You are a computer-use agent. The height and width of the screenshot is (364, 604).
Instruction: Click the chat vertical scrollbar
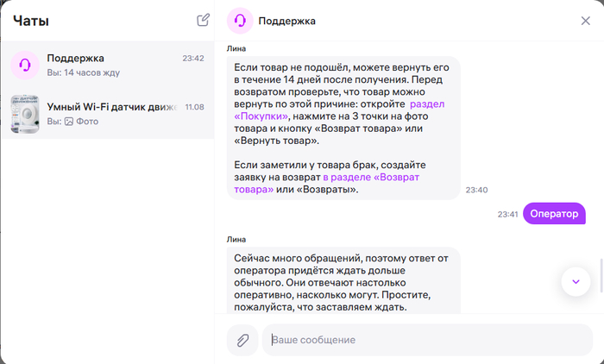click(601, 275)
